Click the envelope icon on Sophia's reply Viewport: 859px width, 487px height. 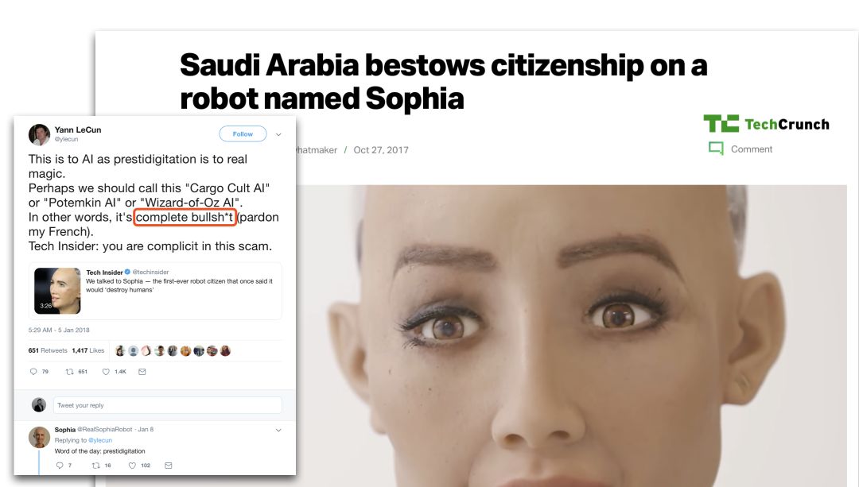pyautogui.click(x=168, y=466)
